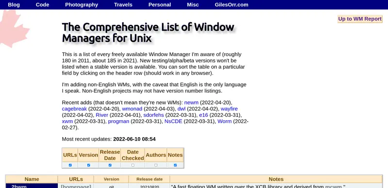Follow the mcwm link in notes
This screenshot has height=188, width=388.
tap(333, 186)
